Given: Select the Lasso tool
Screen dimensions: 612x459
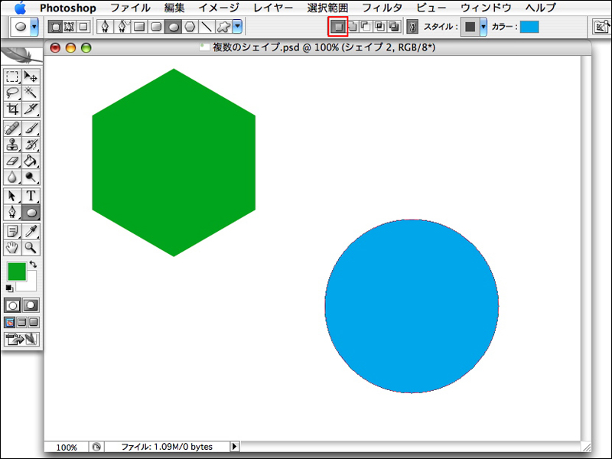Looking at the screenshot, I should pos(13,93).
